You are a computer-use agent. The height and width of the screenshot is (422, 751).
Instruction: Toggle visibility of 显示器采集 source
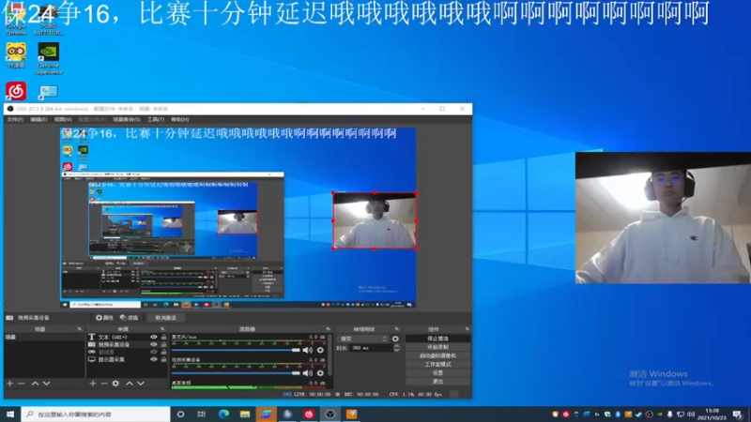[x=154, y=359]
